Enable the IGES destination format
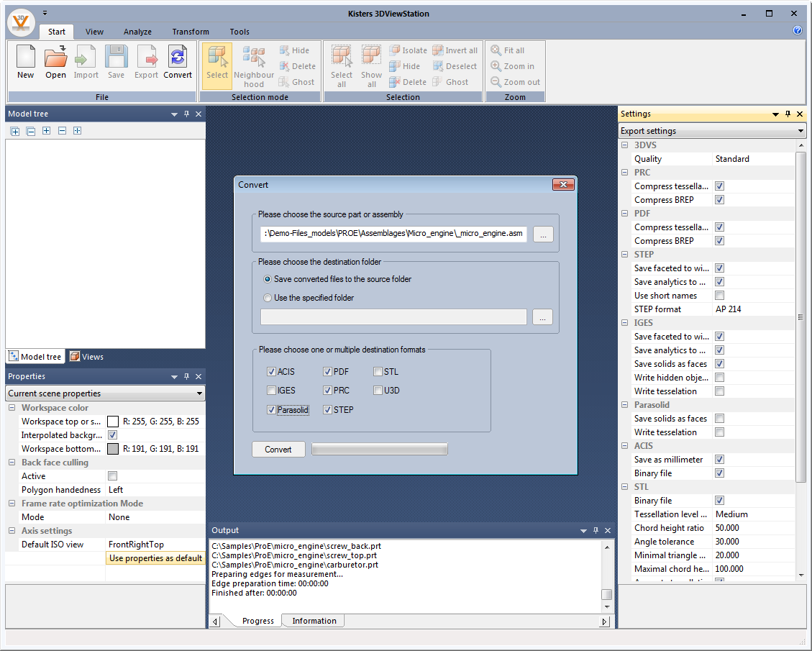 (x=271, y=391)
